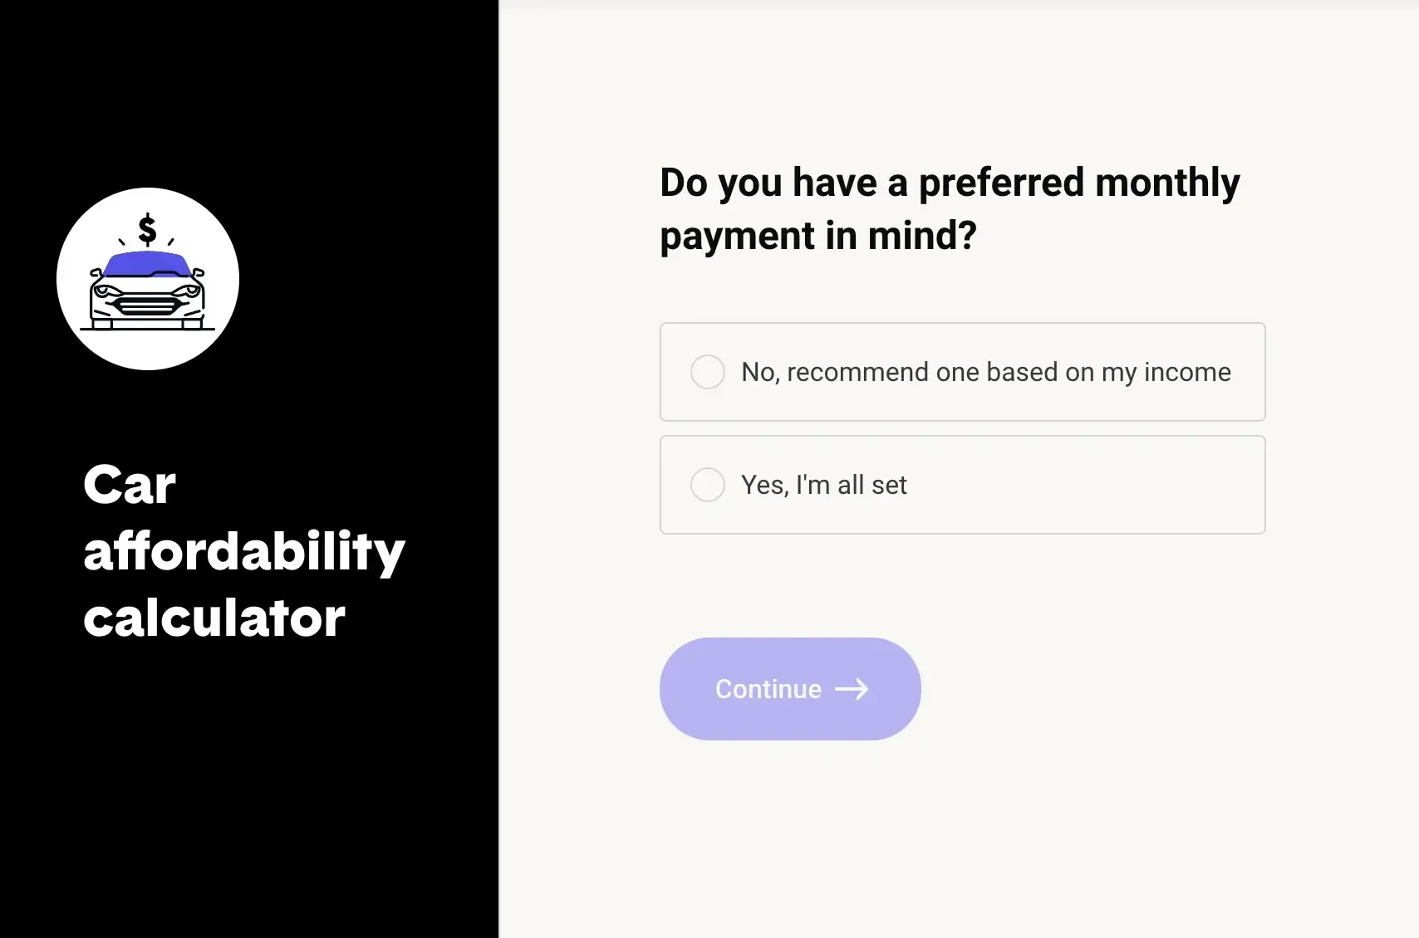Click the word "Car" in the sidebar title
The width and height of the screenshot is (1419, 938).
coord(130,484)
